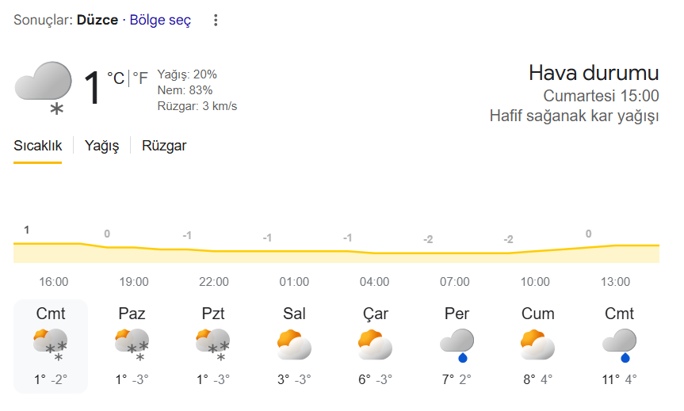Click Friday's (Cum) partly cloudy icon
Screen dimensions: 684x411
point(537,344)
